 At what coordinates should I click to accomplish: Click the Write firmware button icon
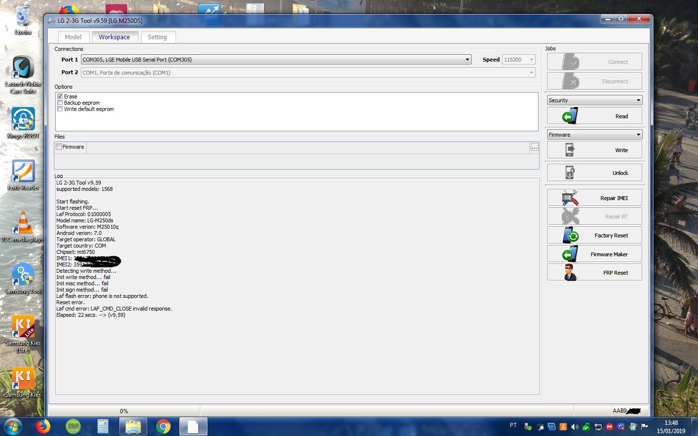tap(570, 150)
